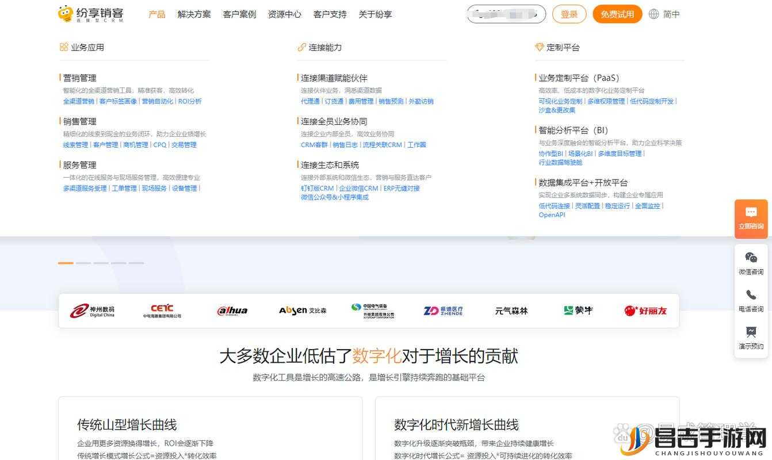Click the 业务应用 grid icon

pos(64,47)
